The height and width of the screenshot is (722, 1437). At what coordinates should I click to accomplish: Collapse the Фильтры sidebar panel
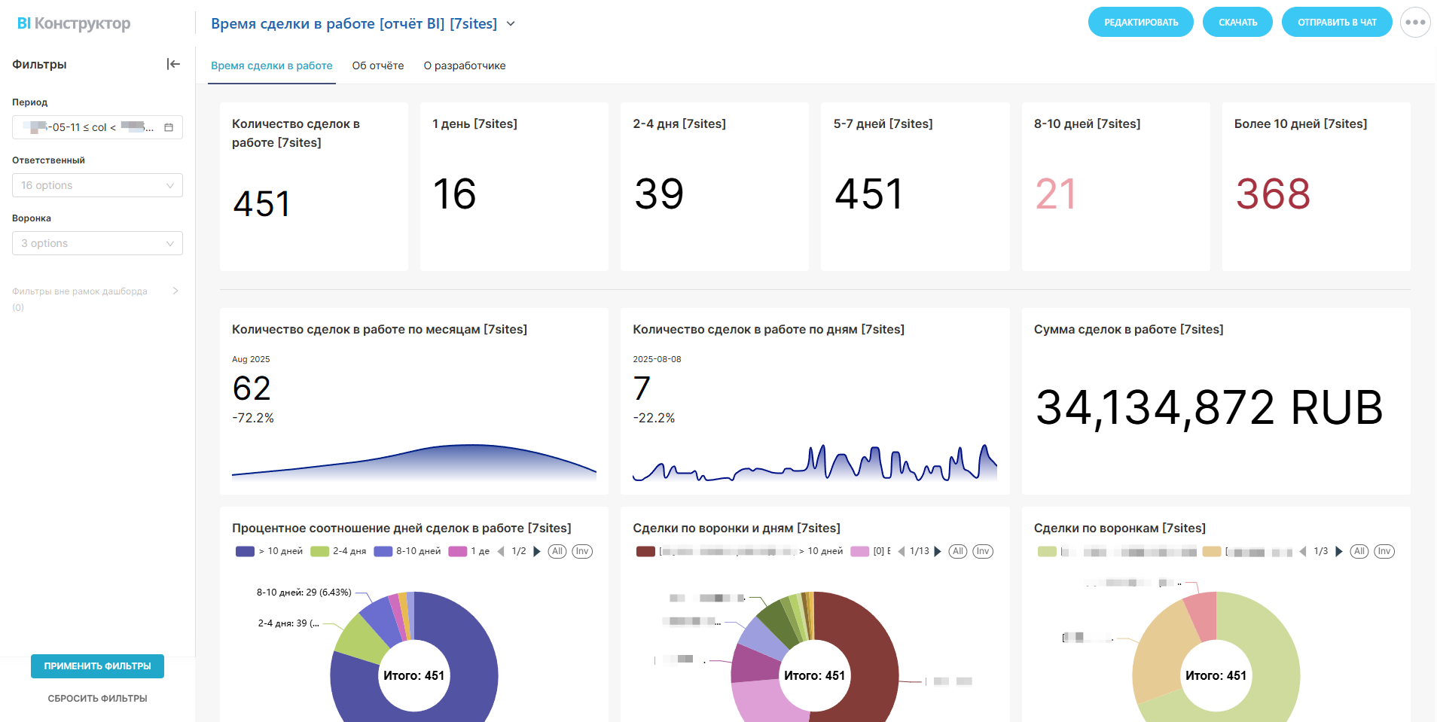173,64
